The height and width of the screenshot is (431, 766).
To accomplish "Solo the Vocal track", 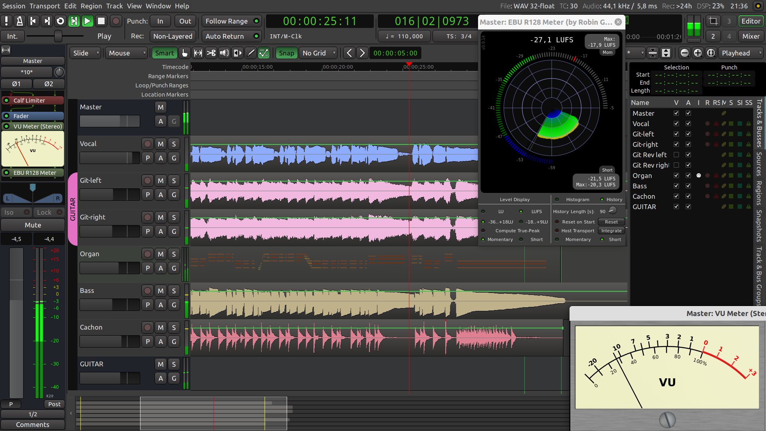I will click(174, 144).
